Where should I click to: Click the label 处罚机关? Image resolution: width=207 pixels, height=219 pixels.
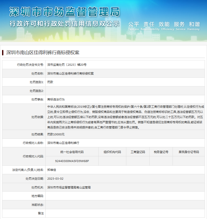38,187
